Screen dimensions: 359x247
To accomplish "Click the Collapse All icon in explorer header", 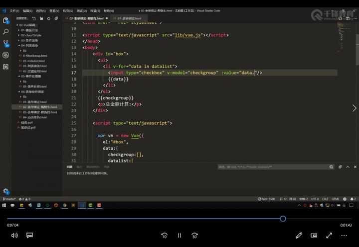I will (x=56, y=18).
